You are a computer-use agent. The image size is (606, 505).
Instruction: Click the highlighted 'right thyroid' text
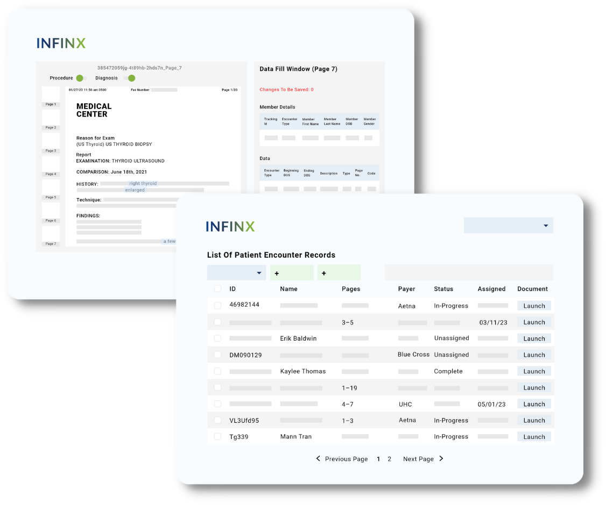point(143,183)
